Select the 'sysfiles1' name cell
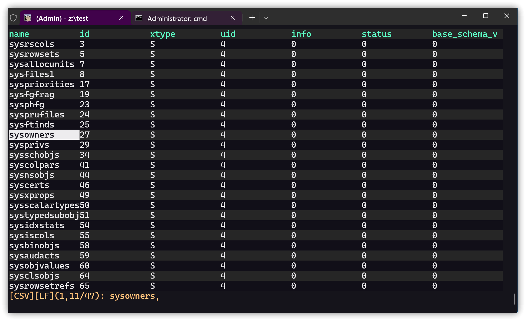This screenshot has width=526, height=321. point(32,74)
